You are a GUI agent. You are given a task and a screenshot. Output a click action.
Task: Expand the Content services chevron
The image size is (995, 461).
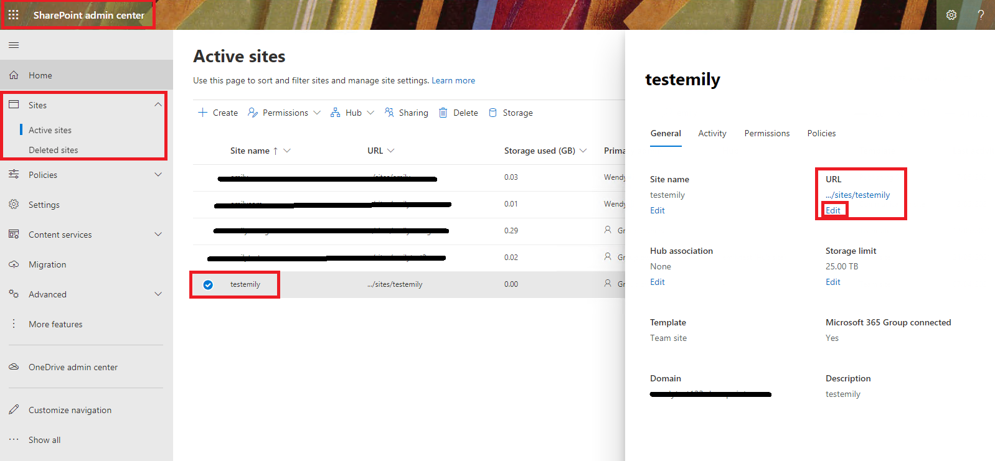pyautogui.click(x=158, y=234)
